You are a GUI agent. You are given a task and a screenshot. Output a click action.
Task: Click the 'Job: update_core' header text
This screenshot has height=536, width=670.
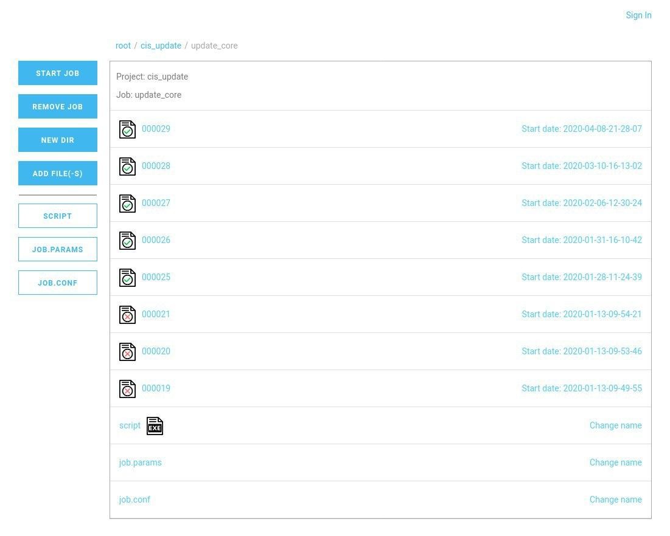pyautogui.click(x=148, y=95)
